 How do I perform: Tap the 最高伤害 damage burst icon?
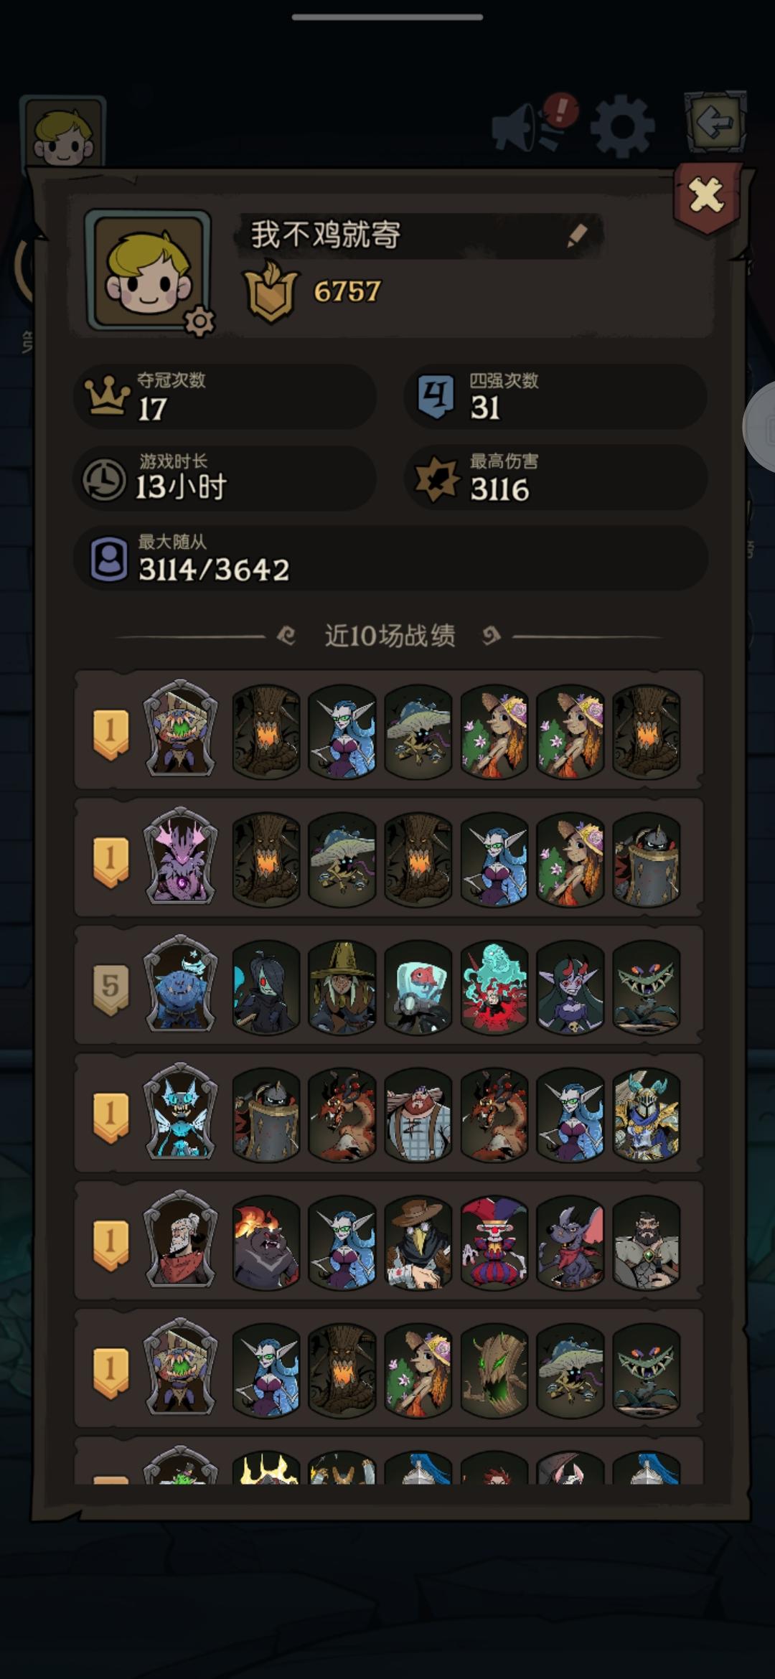[437, 480]
